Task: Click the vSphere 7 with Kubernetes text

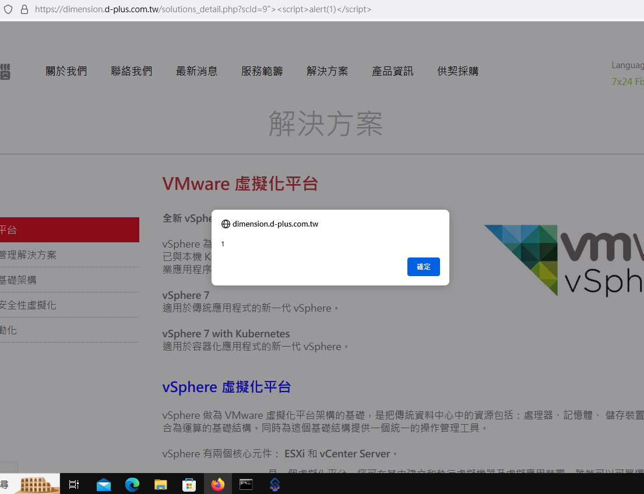Action: pyautogui.click(x=226, y=333)
